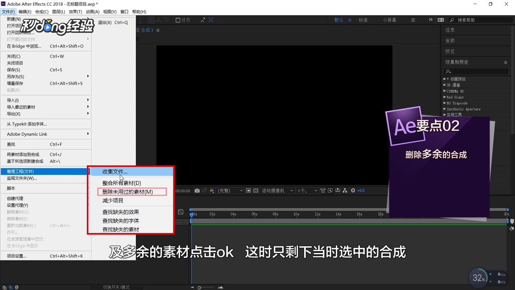Open the composition flowchart icon

coord(345,191)
